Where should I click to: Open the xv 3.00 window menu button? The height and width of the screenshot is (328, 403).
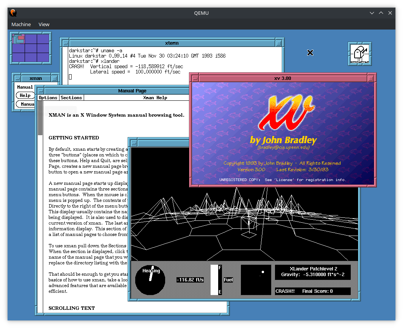point(195,78)
